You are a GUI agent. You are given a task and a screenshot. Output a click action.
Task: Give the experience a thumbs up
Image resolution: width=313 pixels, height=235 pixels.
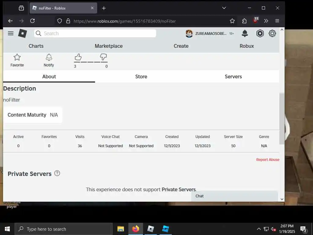78,57
